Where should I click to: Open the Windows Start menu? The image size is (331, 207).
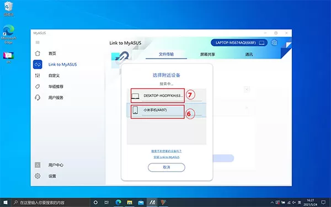(x=6, y=203)
